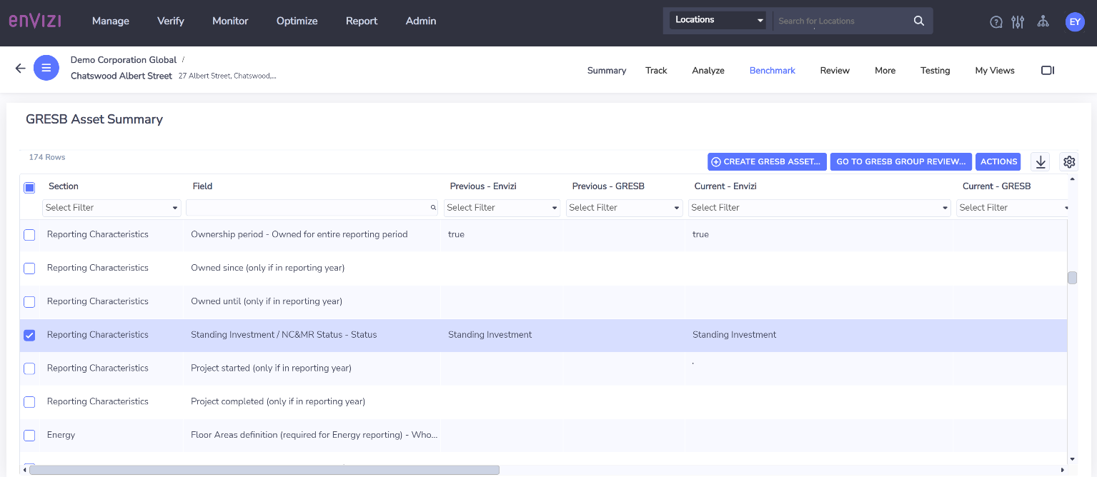Viewport: 1097px width, 477px height.
Task: Check the Energy Floor Areas definition row checkbox
Action: pyautogui.click(x=29, y=436)
